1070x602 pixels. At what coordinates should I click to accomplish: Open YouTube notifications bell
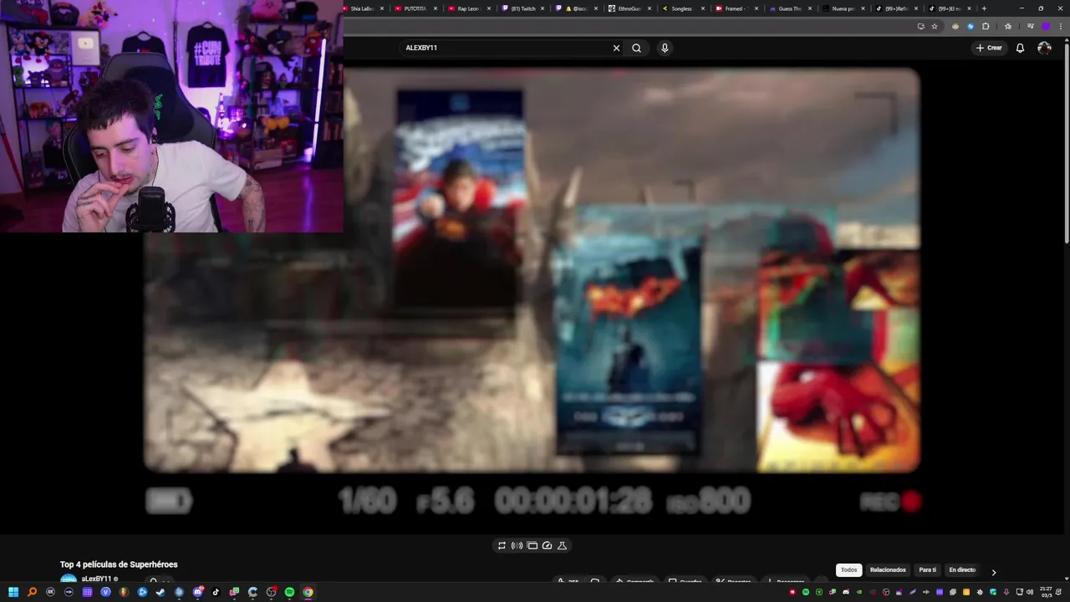(1020, 48)
